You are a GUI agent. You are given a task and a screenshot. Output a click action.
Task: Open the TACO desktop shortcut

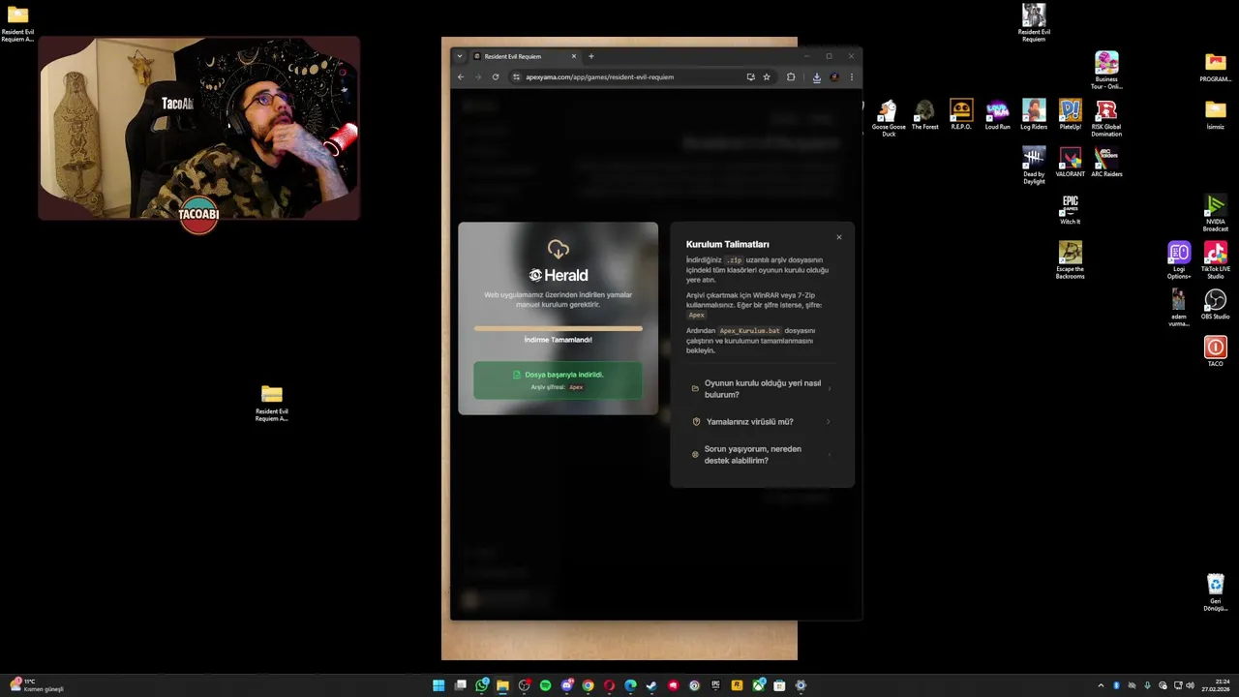pos(1216,350)
